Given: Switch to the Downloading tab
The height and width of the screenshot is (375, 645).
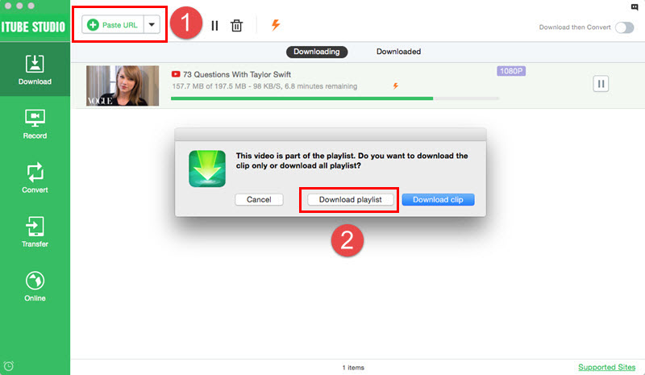Looking at the screenshot, I should tap(317, 52).
